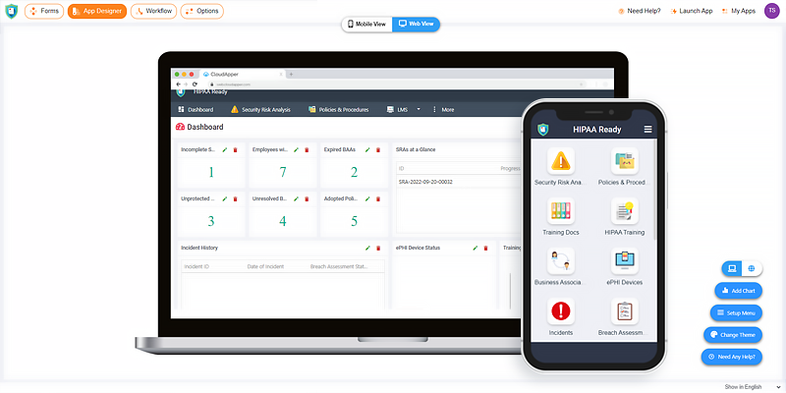
Task: Open the Workflow section
Action: [154, 11]
